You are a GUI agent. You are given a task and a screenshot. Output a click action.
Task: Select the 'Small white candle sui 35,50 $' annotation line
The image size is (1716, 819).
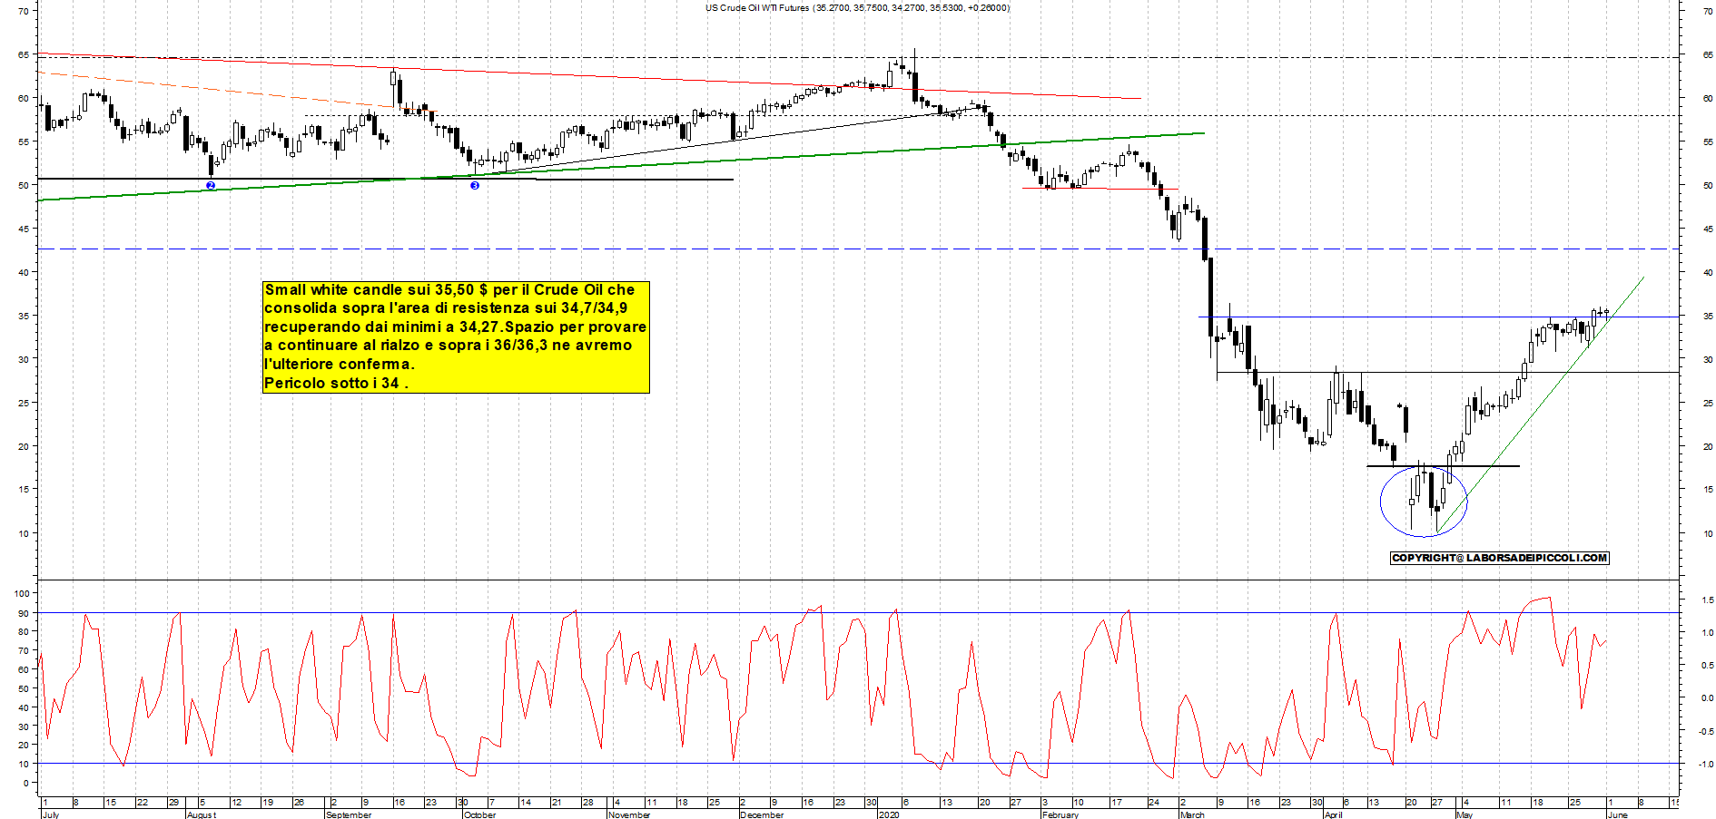tap(450, 289)
